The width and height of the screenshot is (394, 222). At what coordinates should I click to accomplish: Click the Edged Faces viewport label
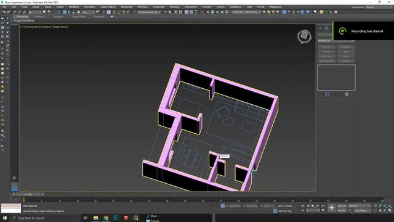pyautogui.click(x=60, y=27)
